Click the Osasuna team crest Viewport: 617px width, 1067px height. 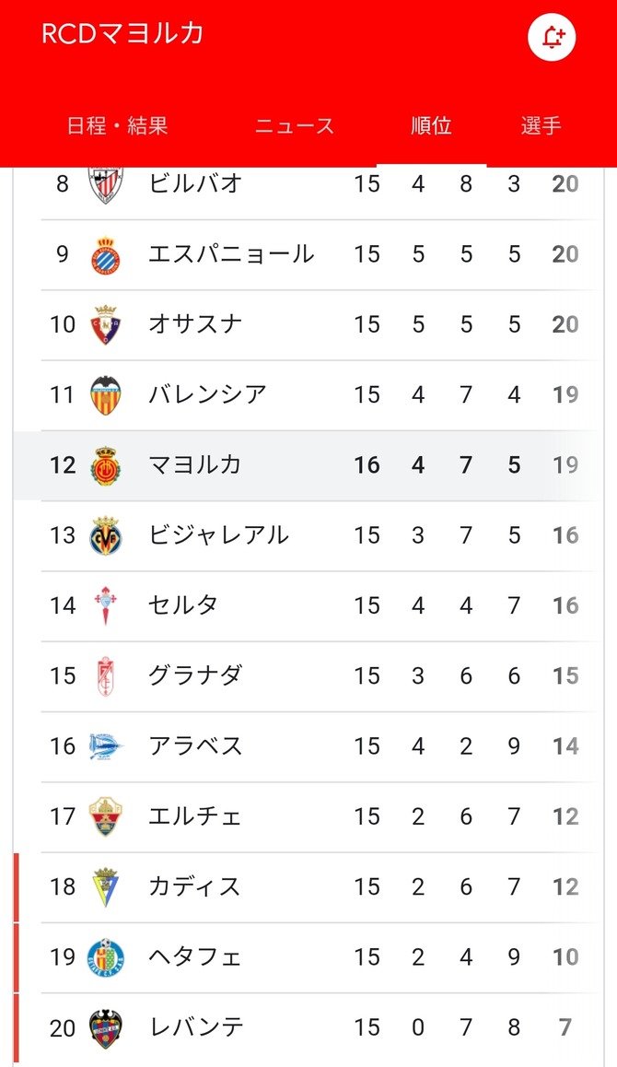point(105,325)
